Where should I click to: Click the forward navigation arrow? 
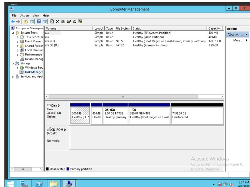(19, 22)
